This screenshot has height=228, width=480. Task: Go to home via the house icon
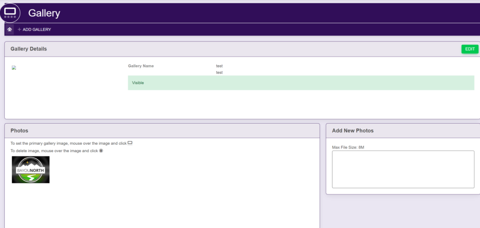(9, 29)
